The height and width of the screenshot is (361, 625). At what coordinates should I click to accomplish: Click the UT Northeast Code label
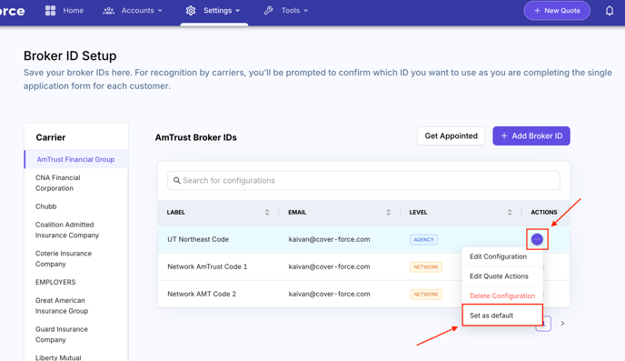point(198,239)
